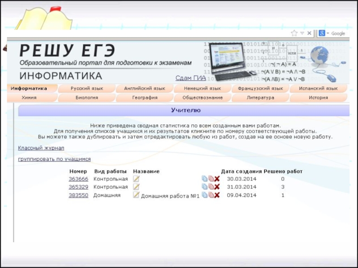Click the Дата создания column header
The image size is (358, 268).
click(x=241, y=172)
